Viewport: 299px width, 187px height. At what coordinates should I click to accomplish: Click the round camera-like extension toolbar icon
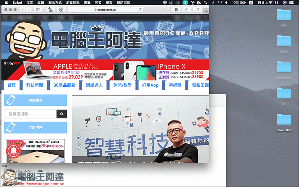coord(61,10)
